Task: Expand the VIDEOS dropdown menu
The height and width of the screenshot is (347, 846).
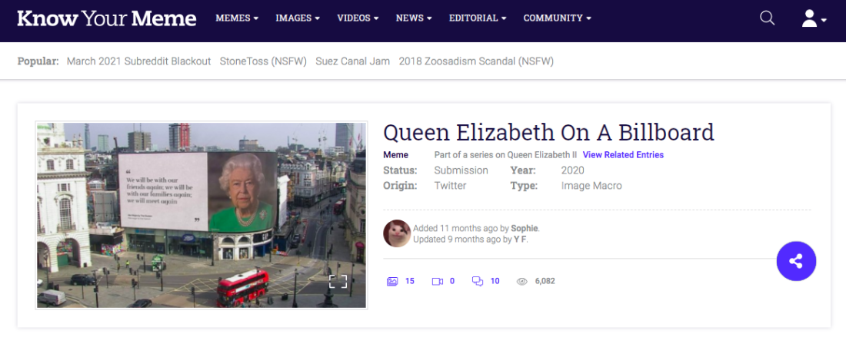Action: 358,18
